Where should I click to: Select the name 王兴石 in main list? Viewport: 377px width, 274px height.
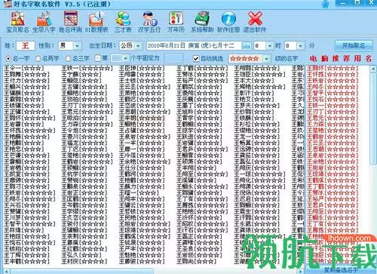[27, 205]
